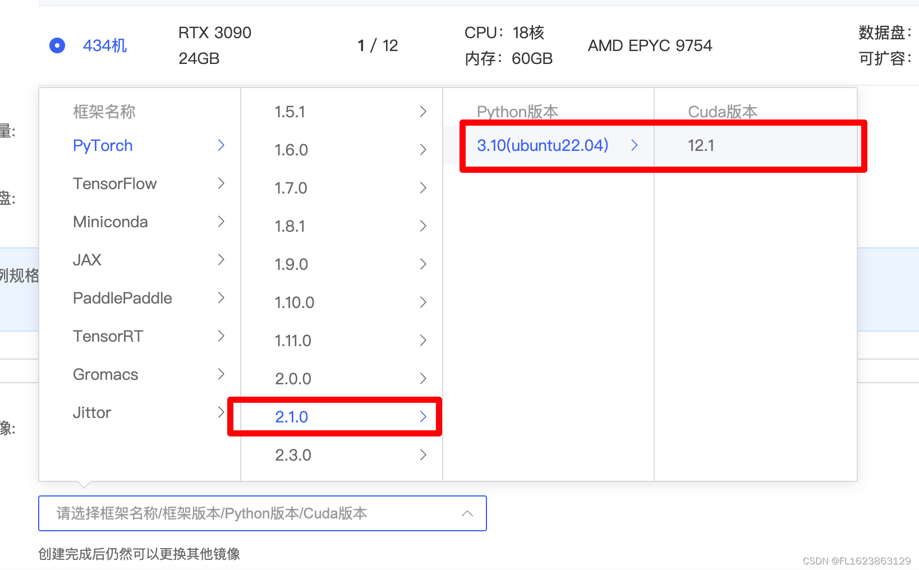This screenshot has height=570, width=919.
Task: Expand the PyTorch chevron arrow
Action: pos(221,145)
